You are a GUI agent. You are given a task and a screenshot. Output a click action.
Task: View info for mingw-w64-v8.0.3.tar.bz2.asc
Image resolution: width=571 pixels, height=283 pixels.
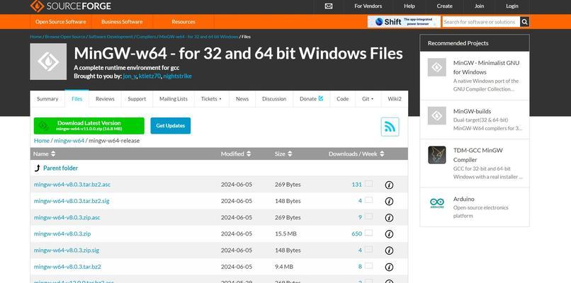pyautogui.click(x=389, y=185)
